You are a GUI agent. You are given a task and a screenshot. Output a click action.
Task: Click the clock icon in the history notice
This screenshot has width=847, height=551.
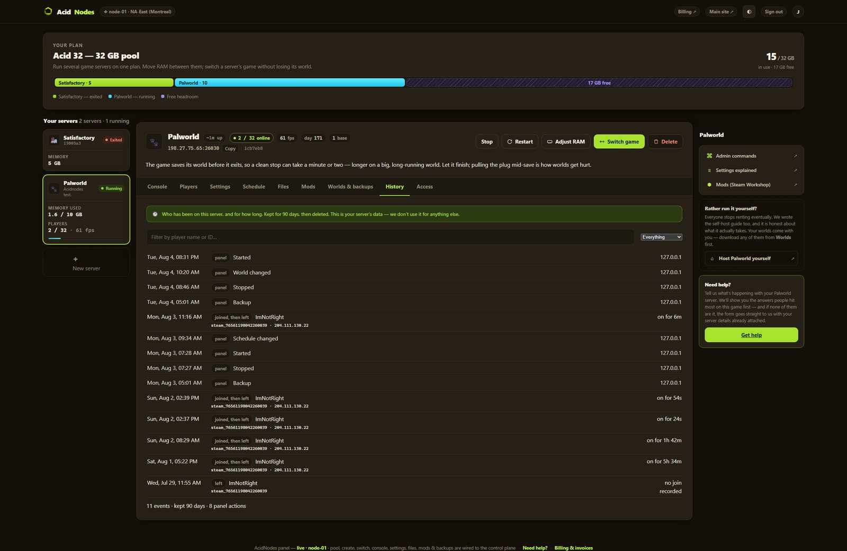155,214
